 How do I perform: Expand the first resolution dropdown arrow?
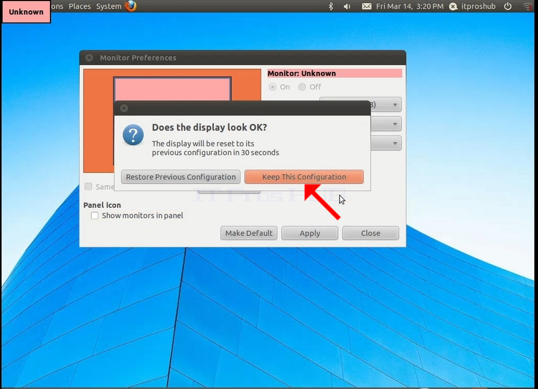click(x=395, y=105)
